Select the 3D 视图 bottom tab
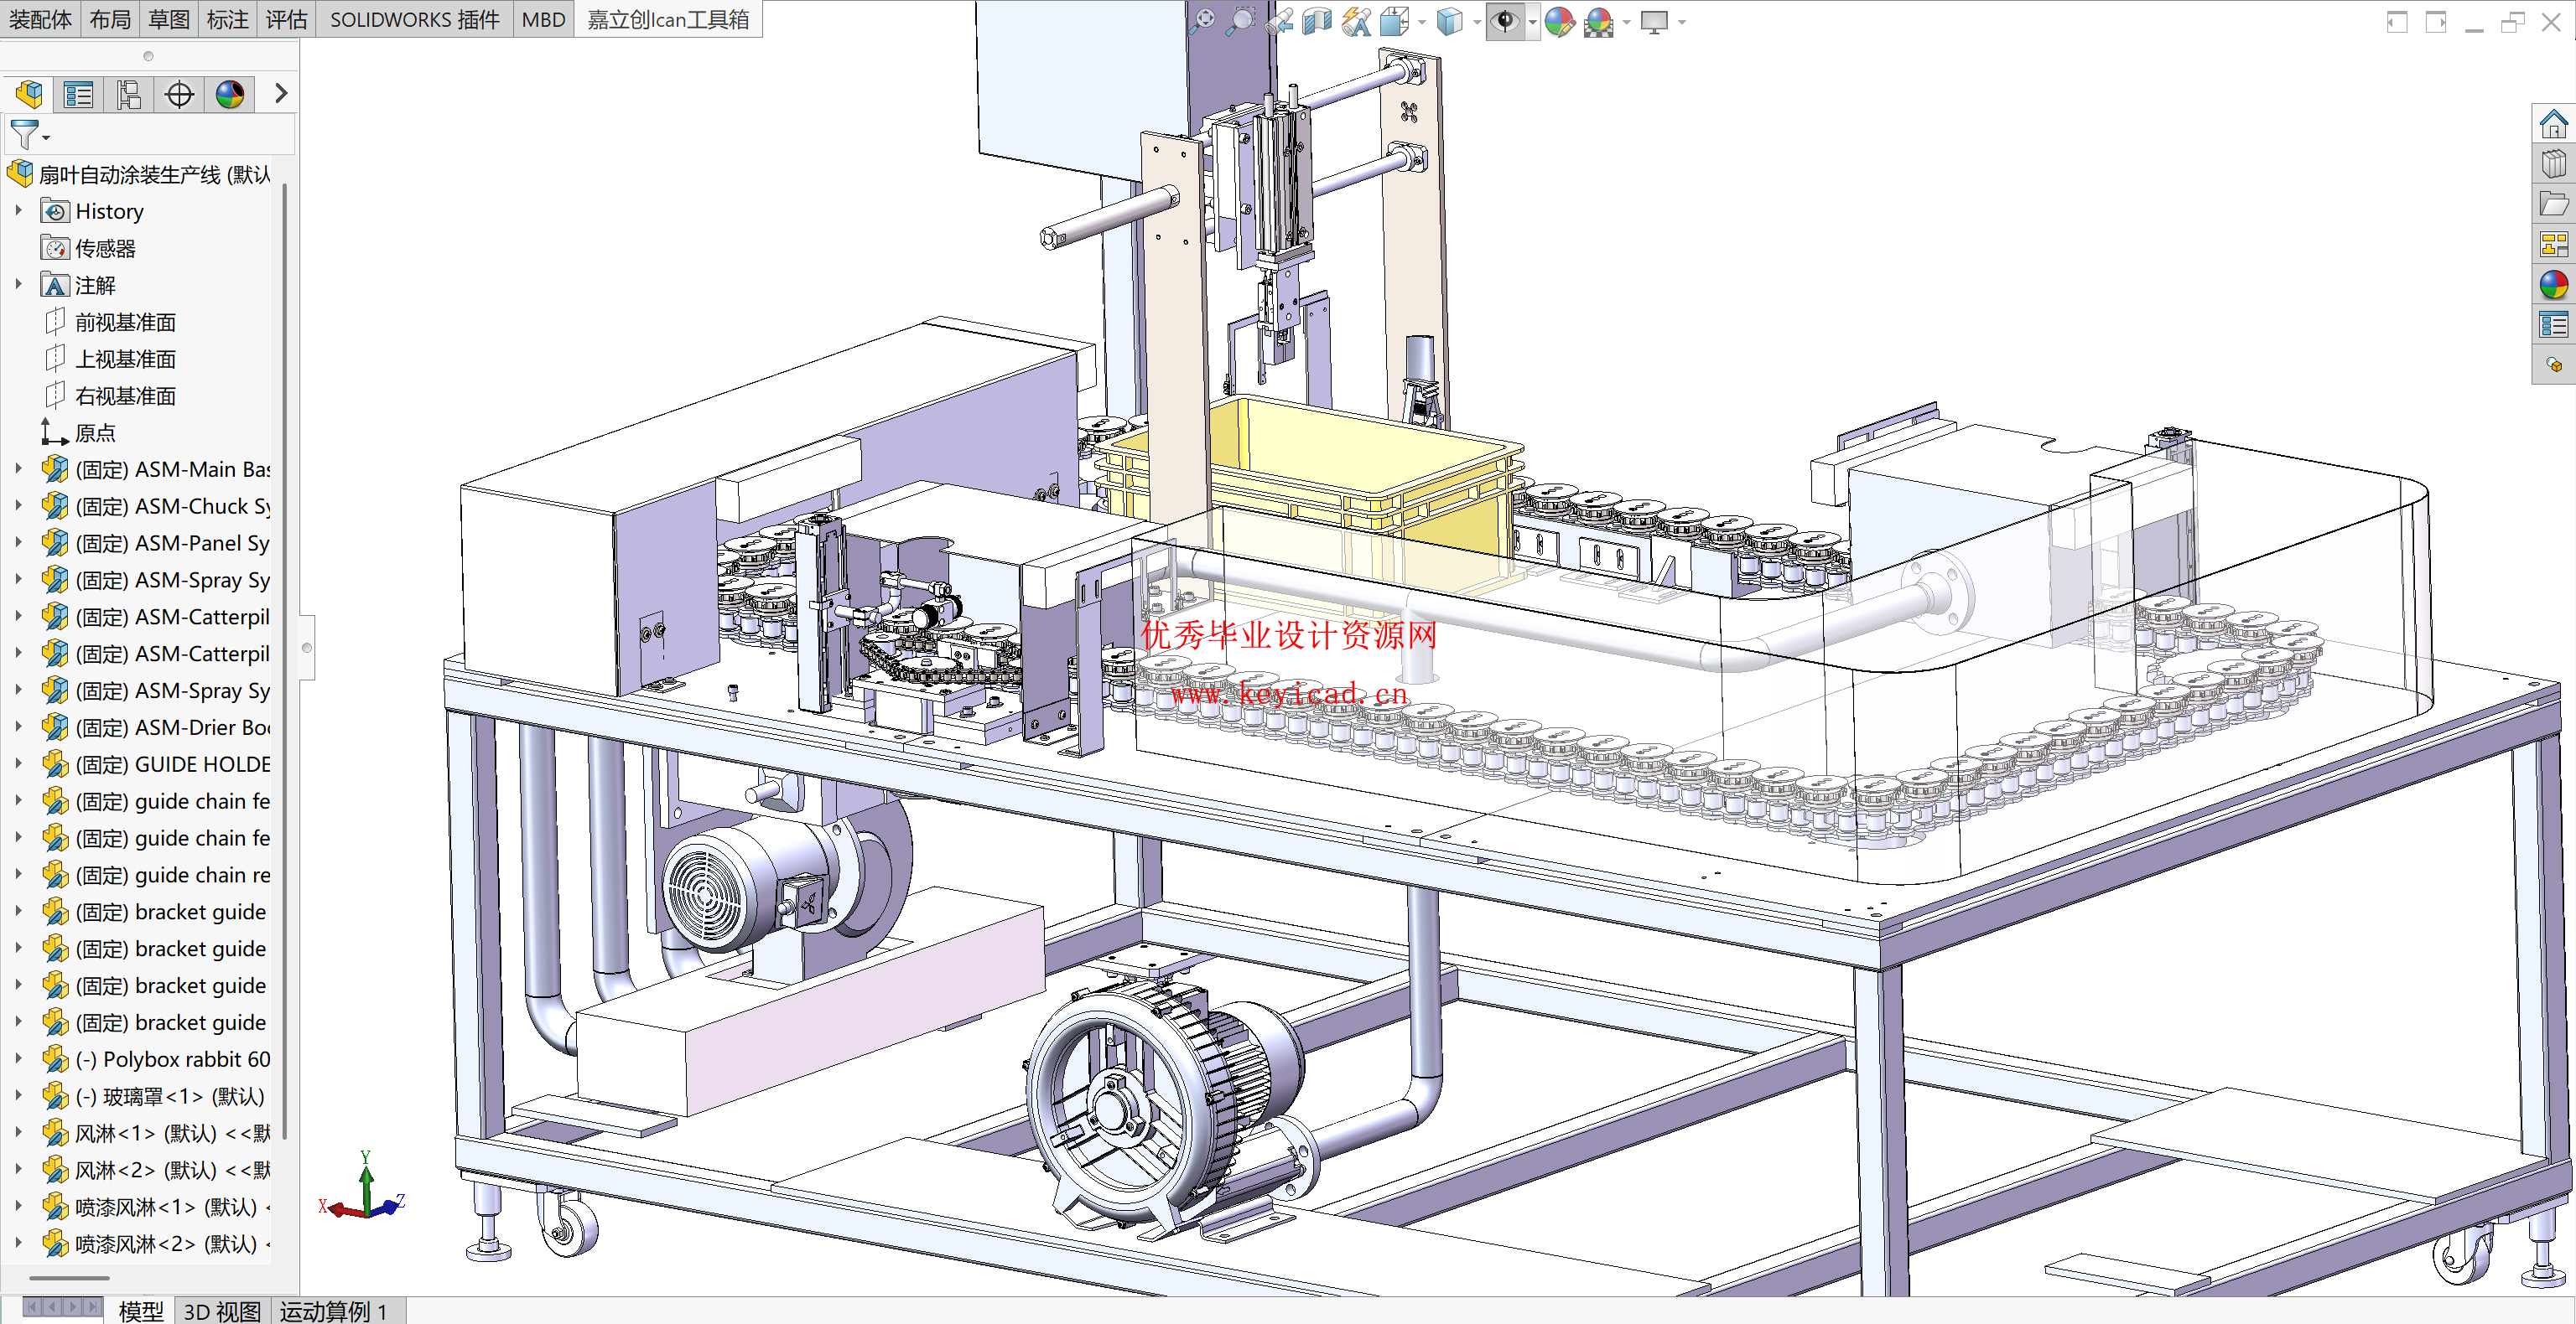This screenshot has height=1324, width=2576. point(222,1310)
